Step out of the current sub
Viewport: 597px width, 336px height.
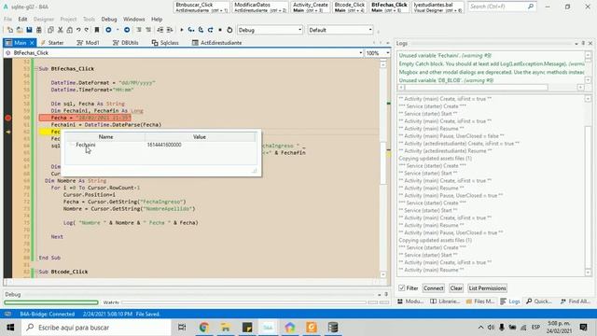pos(210,30)
